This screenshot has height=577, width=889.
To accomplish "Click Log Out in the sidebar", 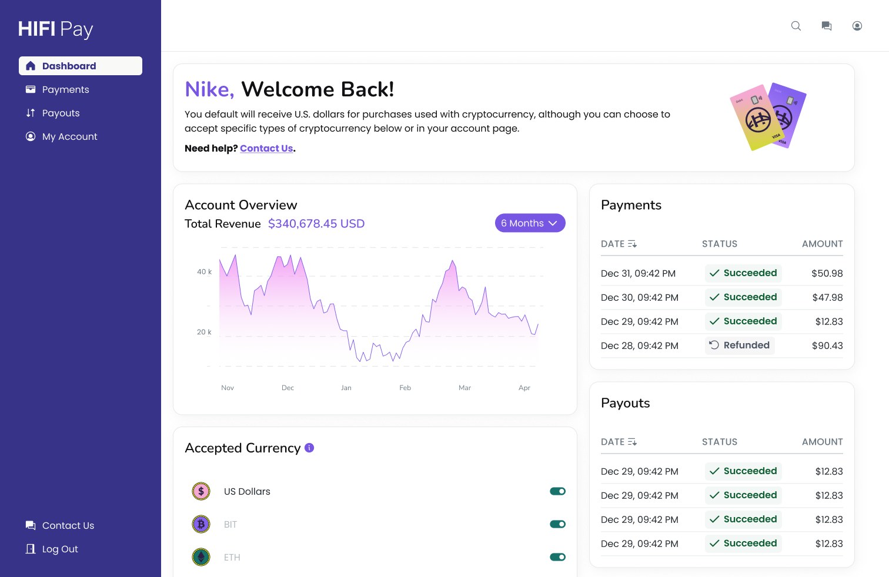I will click(81, 549).
